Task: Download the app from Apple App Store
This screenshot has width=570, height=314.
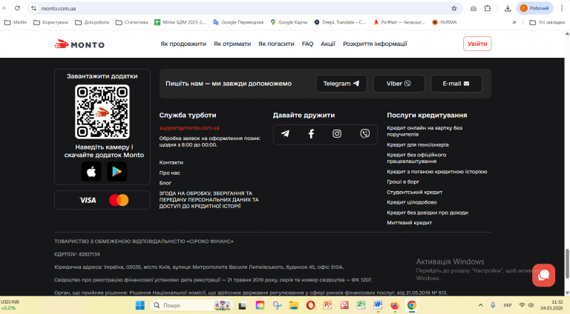Action: [x=91, y=171]
